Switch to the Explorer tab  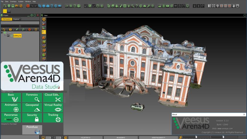pos(16,19)
